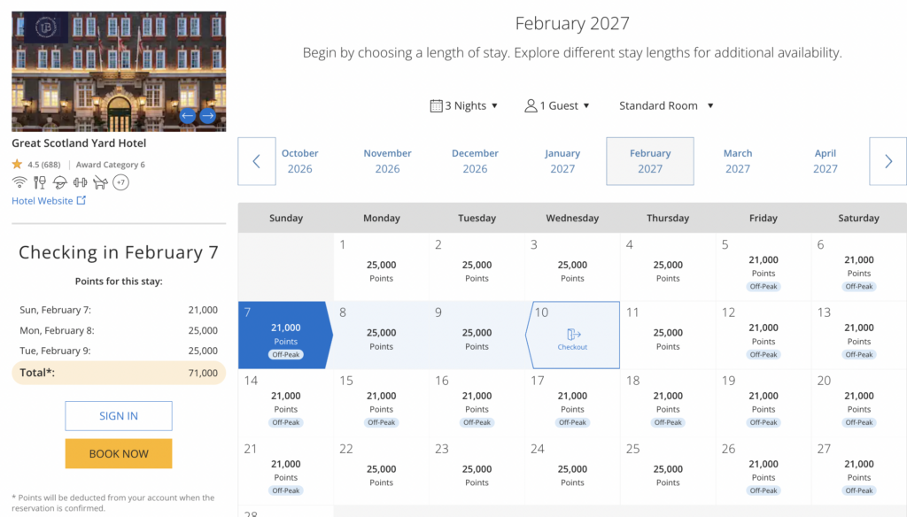Viewport: 907px width, 517px height.
Task: Click the SIGN IN button
Action: [119, 416]
